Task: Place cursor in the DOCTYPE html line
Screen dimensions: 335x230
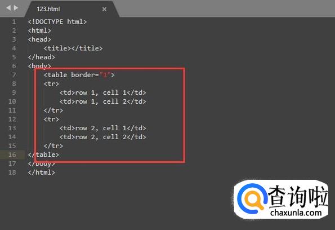Action: click(x=57, y=22)
